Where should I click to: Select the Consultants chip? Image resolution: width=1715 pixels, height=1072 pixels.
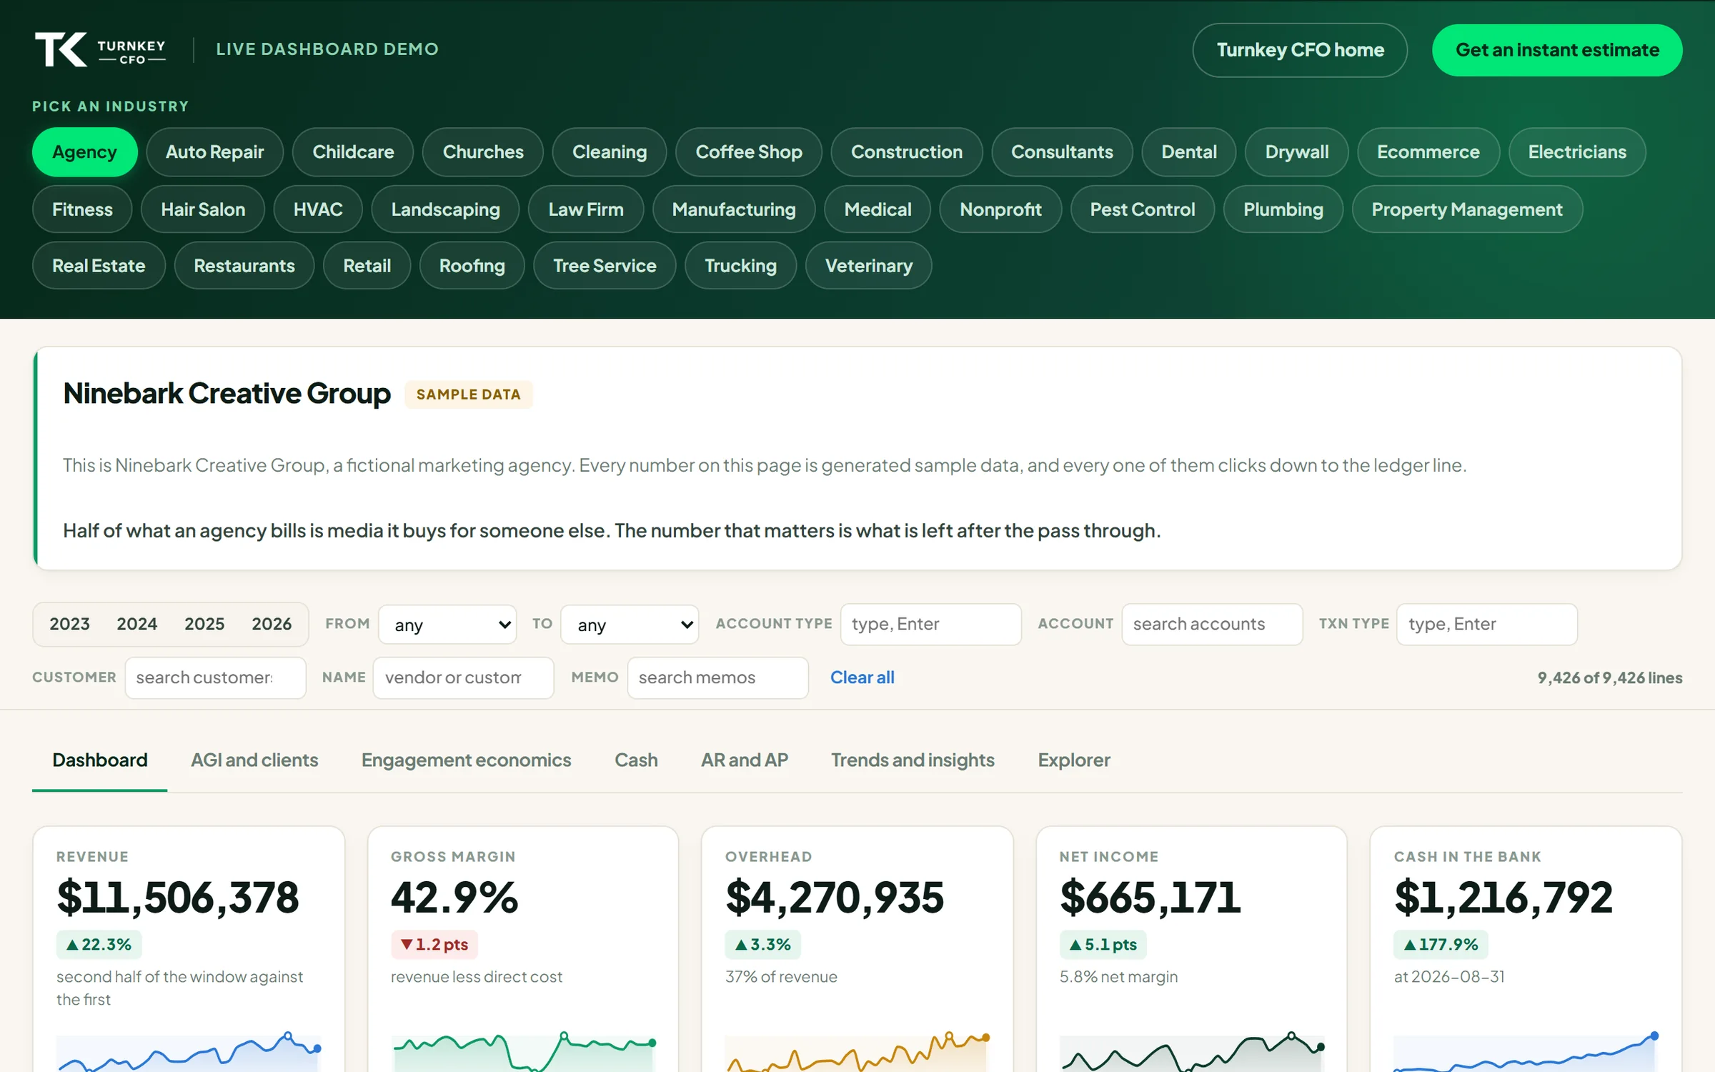click(x=1062, y=152)
